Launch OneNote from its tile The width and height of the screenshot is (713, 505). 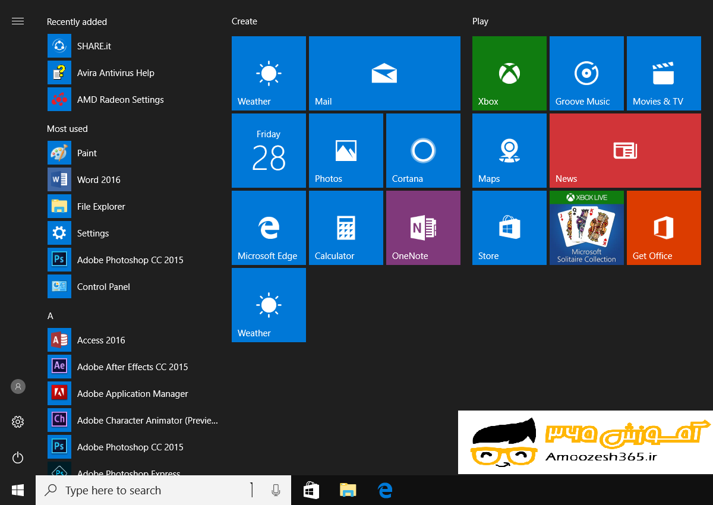pos(423,228)
